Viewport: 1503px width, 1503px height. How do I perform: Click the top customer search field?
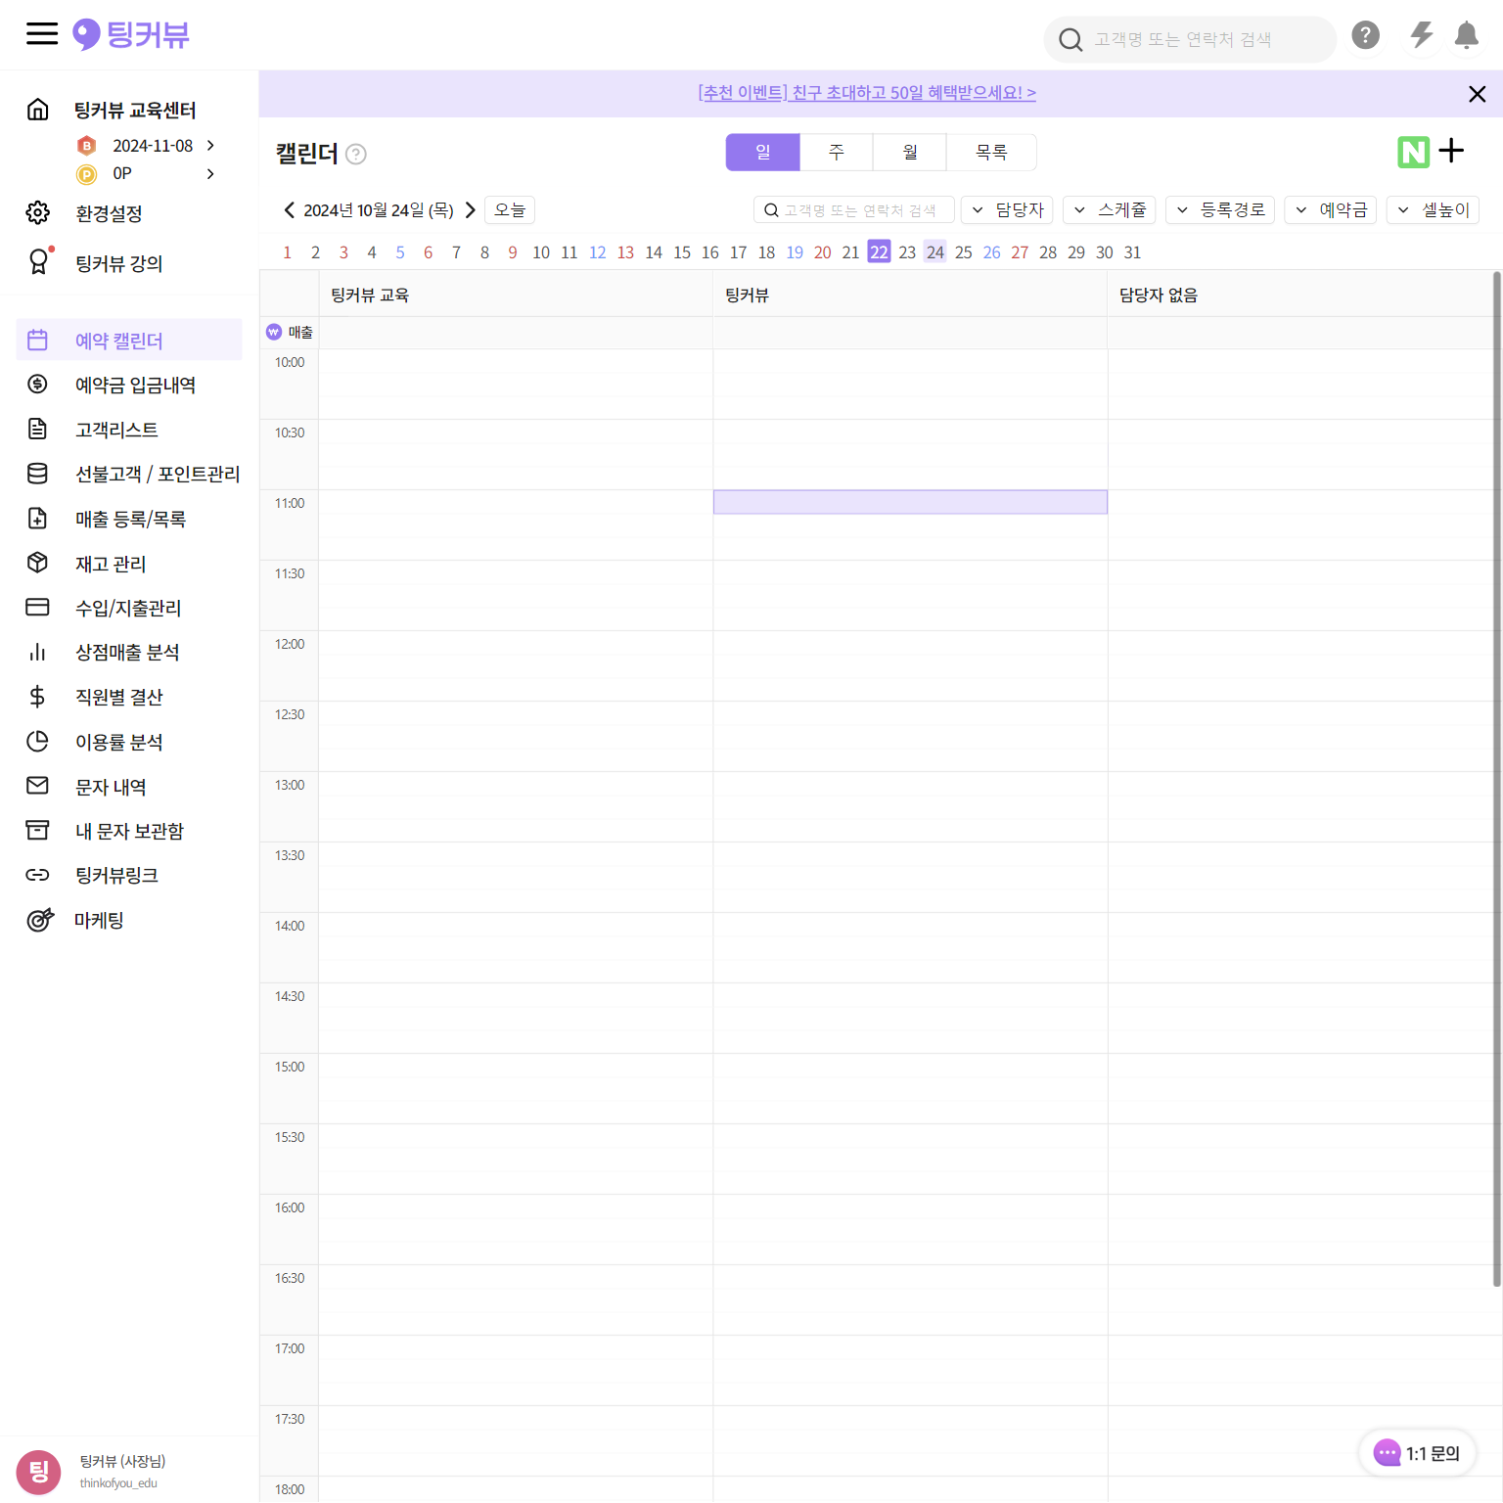pyautogui.click(x=1190, y=40)
